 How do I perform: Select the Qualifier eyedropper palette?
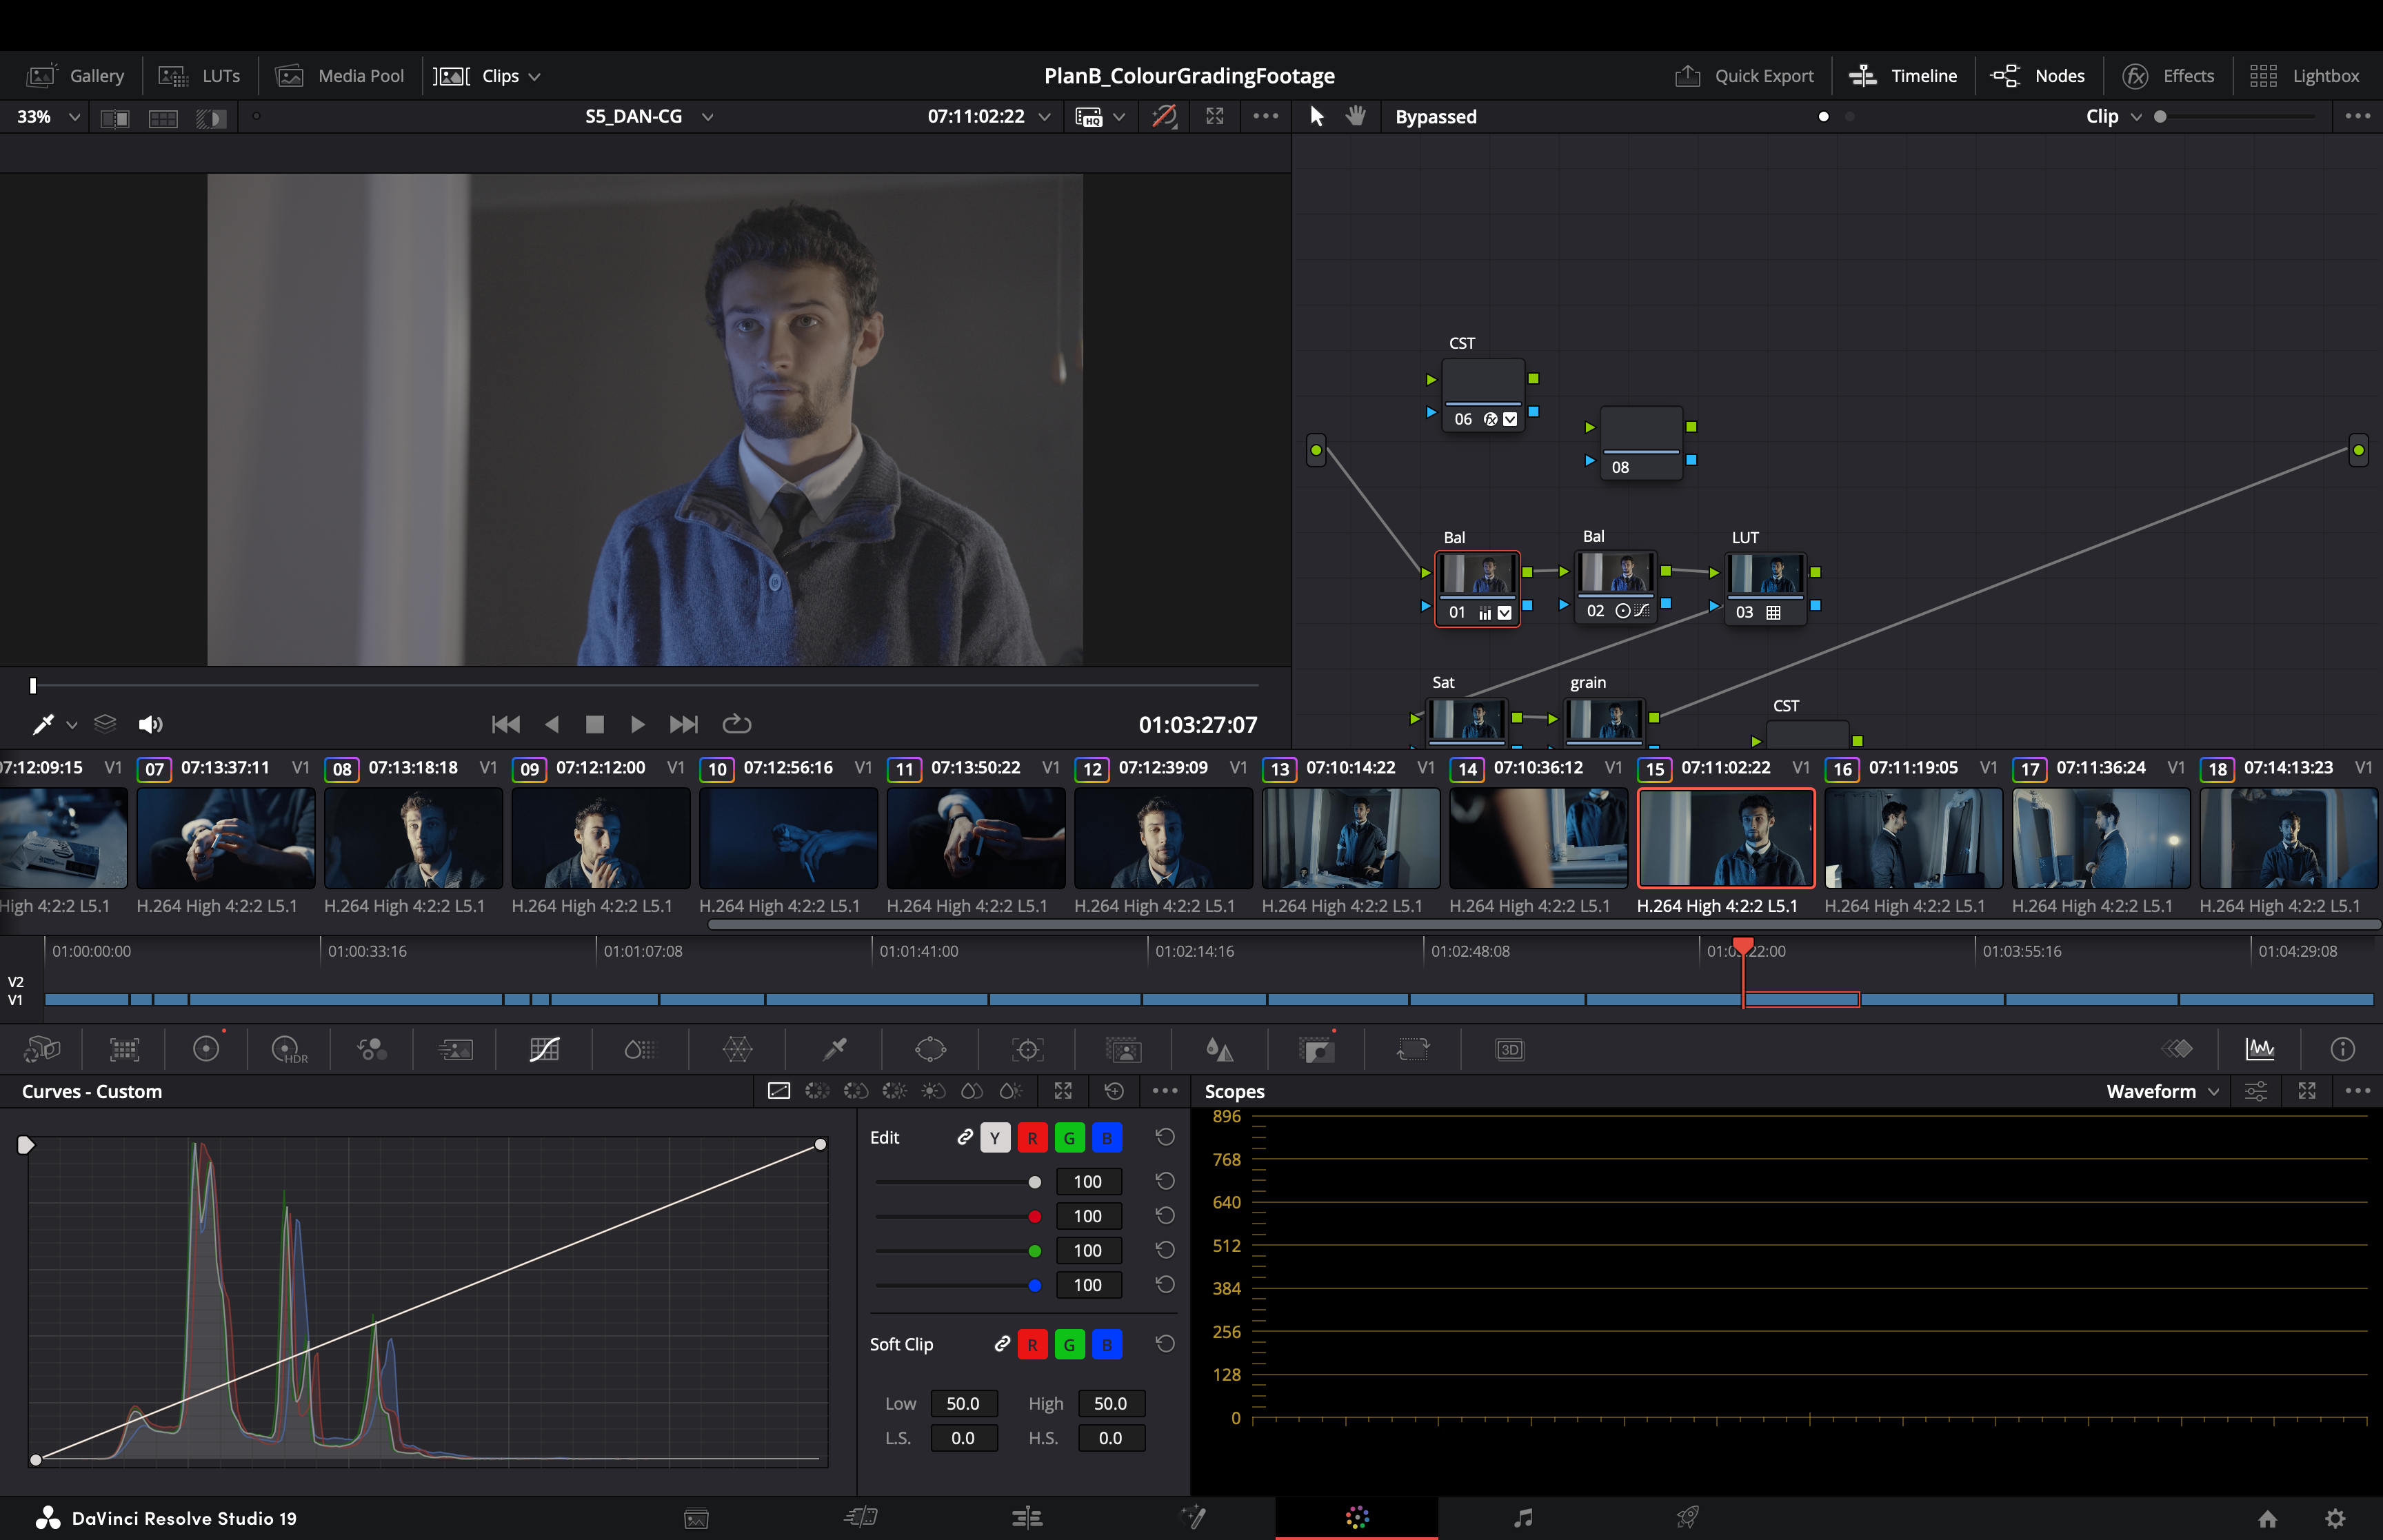[x=834, y=1049]
